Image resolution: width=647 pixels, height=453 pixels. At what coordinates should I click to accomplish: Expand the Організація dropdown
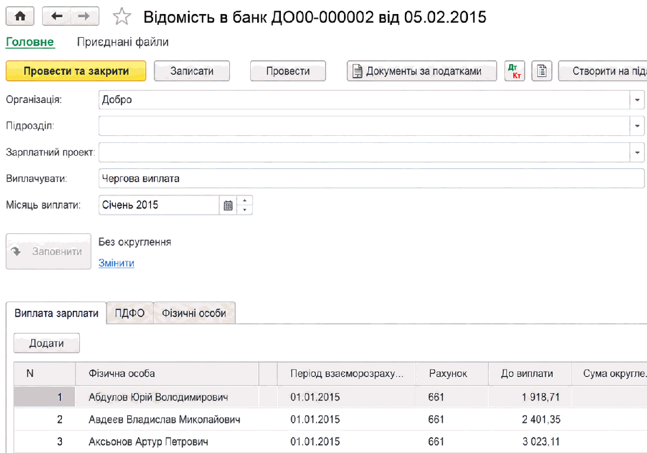637,100
